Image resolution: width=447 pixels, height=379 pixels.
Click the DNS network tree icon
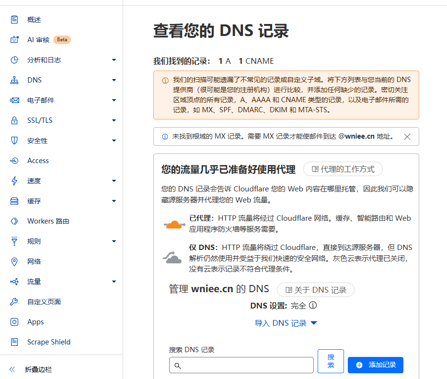pyautogui.click(x=14, y=80)
